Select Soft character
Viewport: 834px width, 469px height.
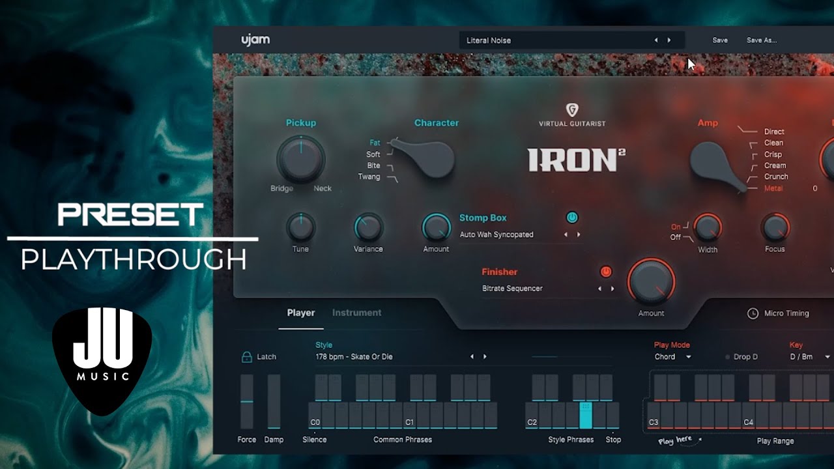pyautogui.click(x=373, y=154)
